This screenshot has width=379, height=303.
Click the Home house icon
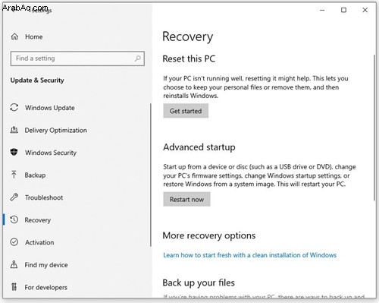point(14,36)
